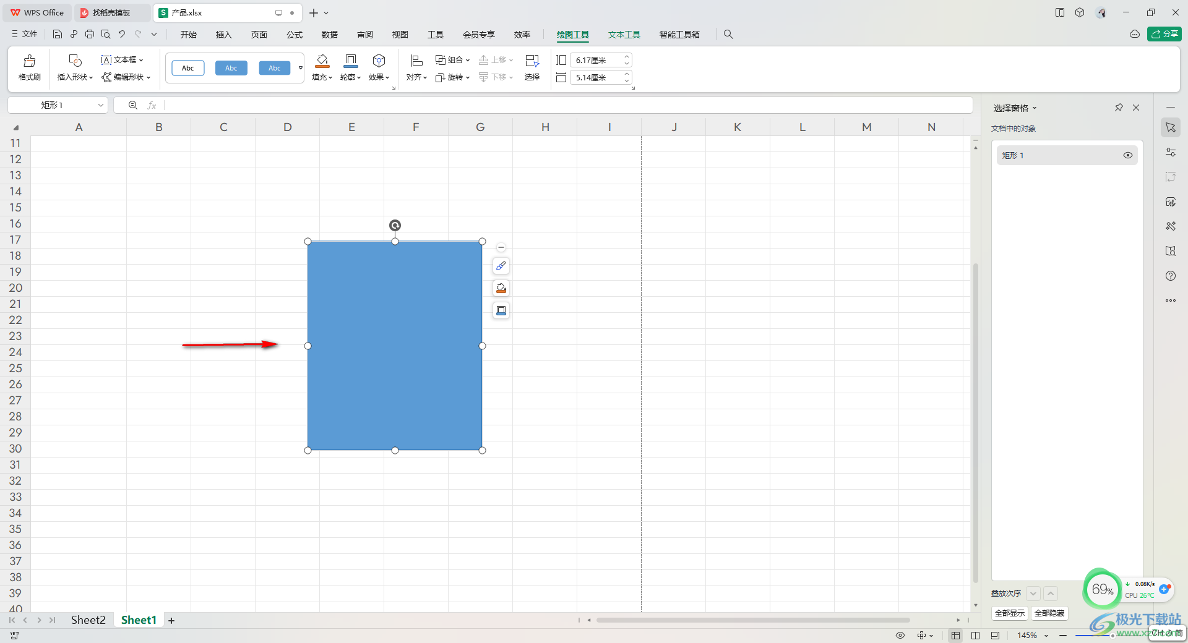Click the fx insert function icon
This screenshot has height=643, width=1188.
[x=152, y=105]
